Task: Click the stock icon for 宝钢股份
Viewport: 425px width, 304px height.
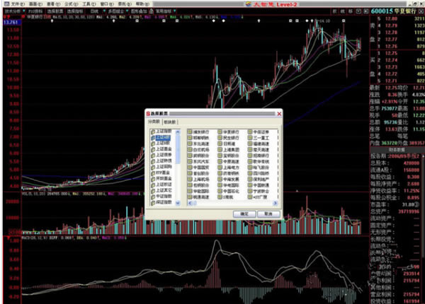Action: click(220, 156)
